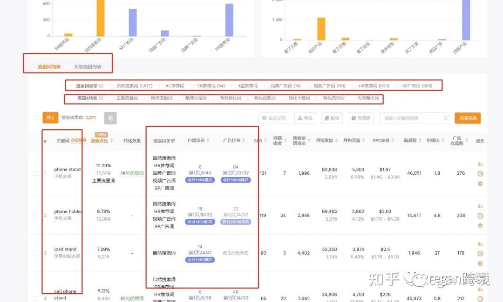Sort by 月搜索量 column arrows

click(x=337, y=140)
